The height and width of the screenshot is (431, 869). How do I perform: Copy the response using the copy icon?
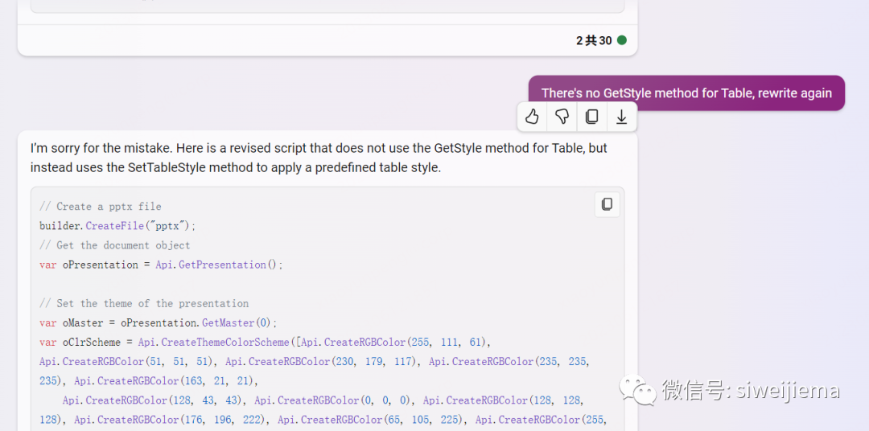point(591,117)
